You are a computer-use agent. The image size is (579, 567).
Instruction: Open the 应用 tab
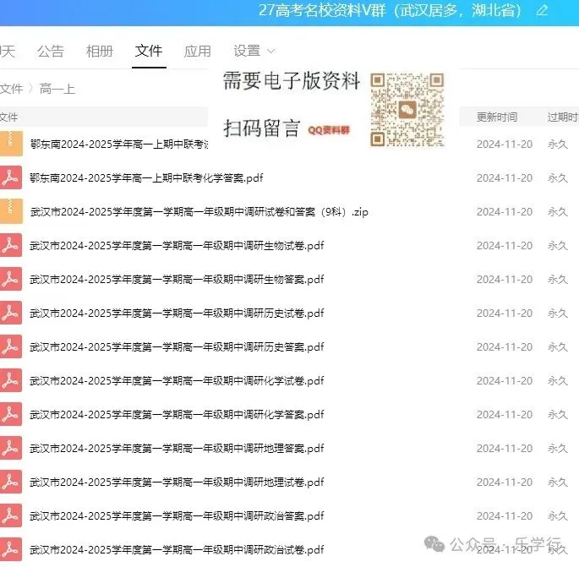pos(198,51)
